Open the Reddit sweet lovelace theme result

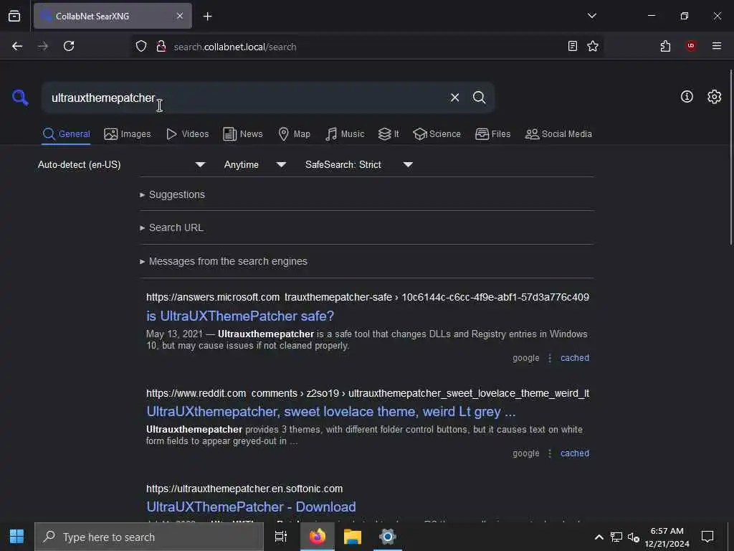[331, 411]
